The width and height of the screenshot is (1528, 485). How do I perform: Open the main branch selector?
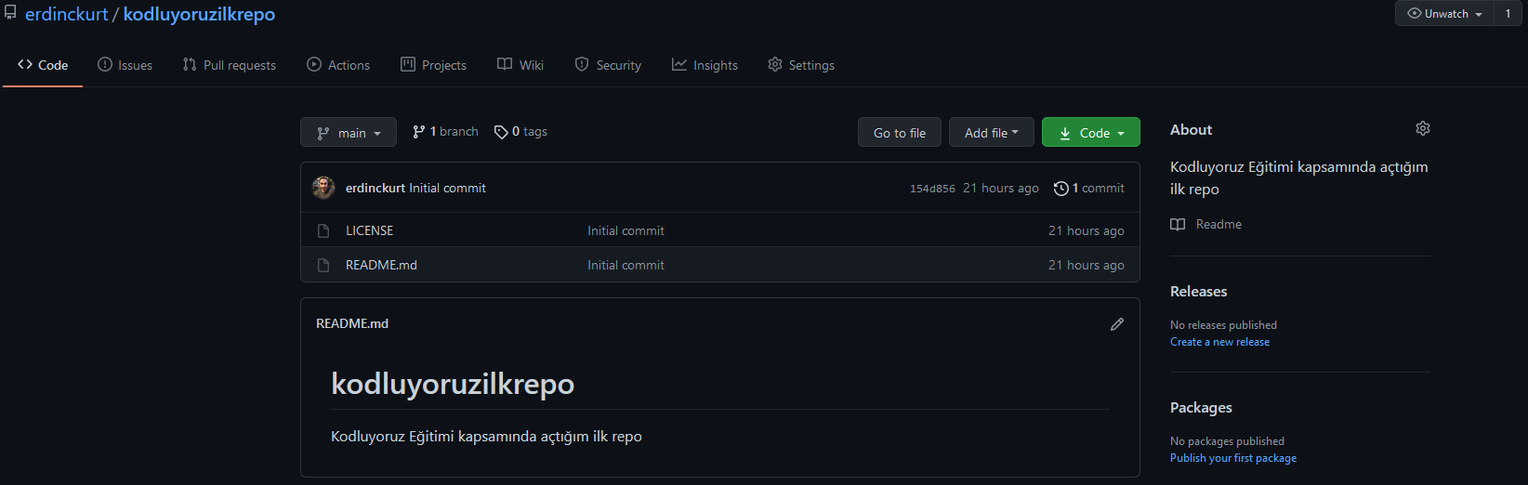tap(349, 133)
